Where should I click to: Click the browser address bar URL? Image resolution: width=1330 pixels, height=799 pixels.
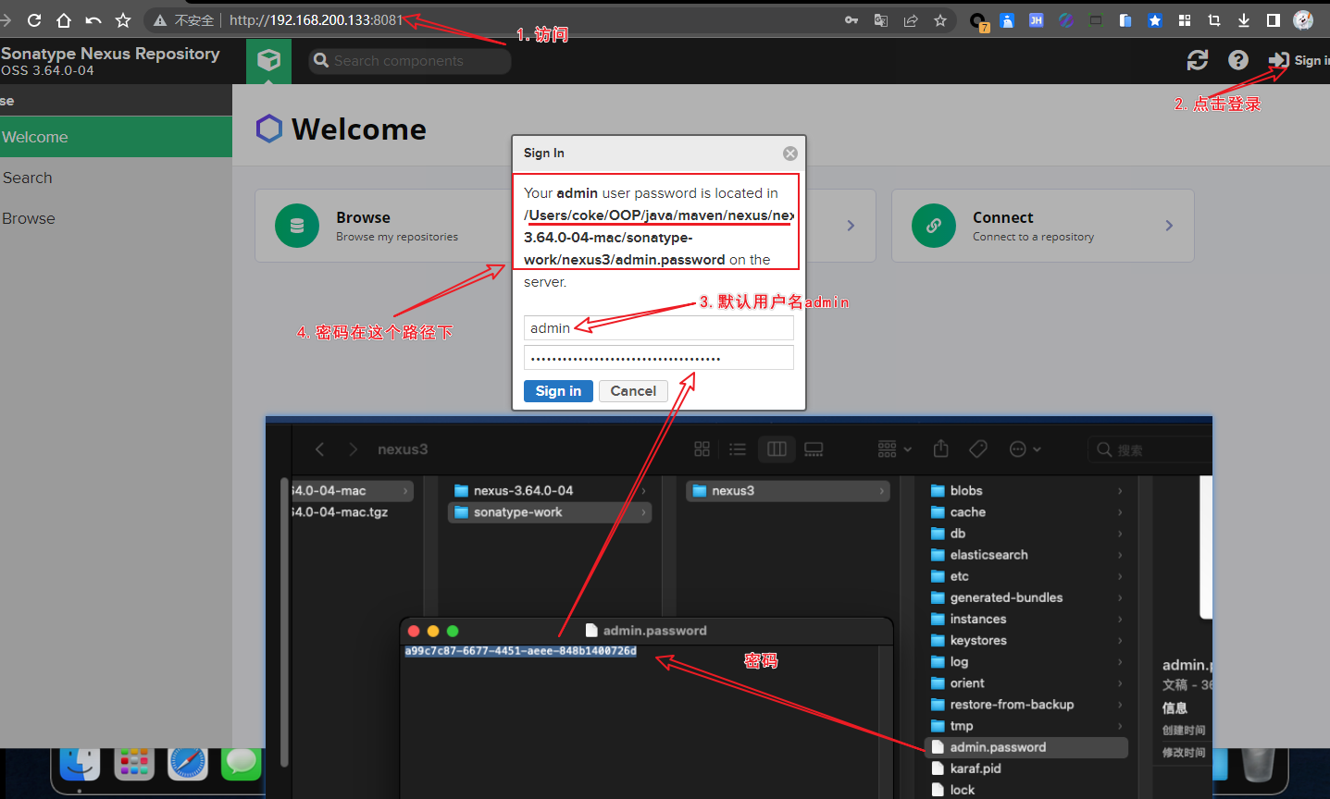click(x=317, y=19)
